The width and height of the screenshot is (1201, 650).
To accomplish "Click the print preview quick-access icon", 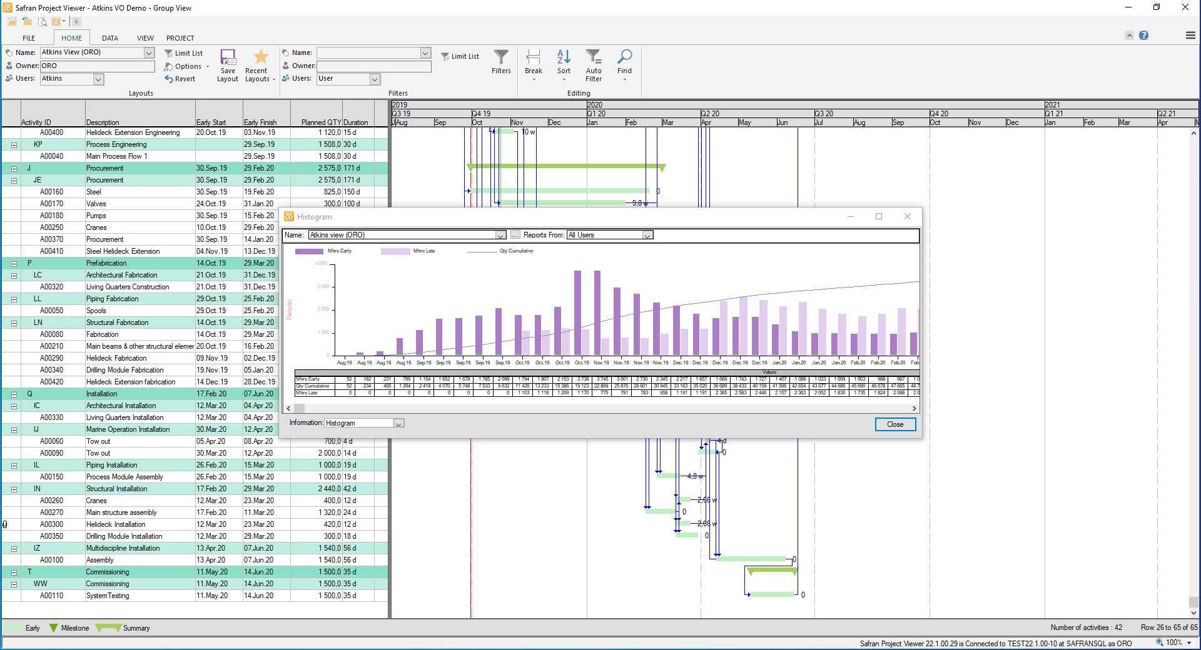I will coord(43,22).
